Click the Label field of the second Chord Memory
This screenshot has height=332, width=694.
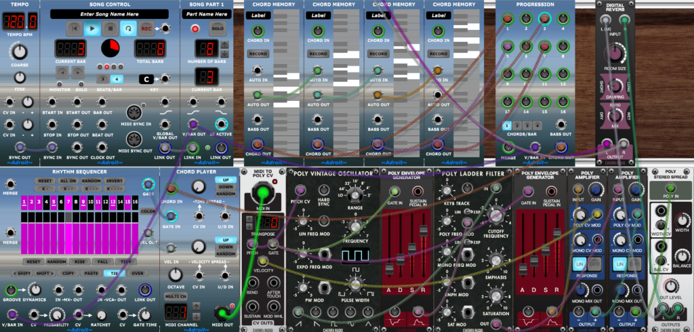(319, 16)
